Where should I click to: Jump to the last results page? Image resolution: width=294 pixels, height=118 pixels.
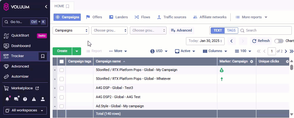click(x=291, y=51)
